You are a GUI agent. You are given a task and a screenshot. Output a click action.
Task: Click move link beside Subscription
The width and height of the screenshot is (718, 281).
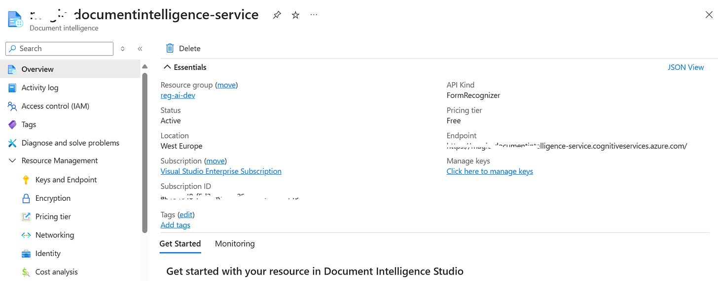tap(215, 161)
